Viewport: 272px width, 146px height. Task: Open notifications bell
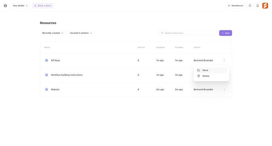[257, 6]
